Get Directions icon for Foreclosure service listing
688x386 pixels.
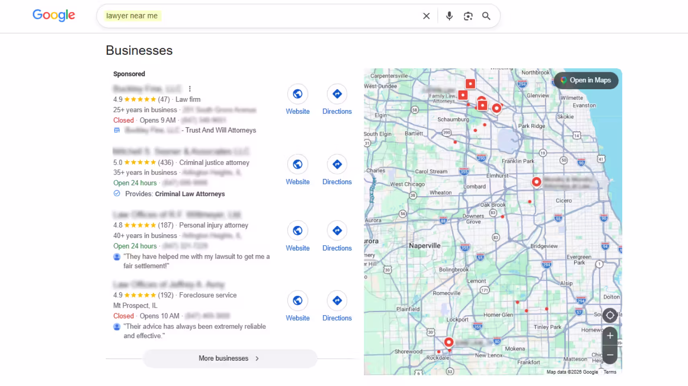pyautogui.click(x=337, y=300)
